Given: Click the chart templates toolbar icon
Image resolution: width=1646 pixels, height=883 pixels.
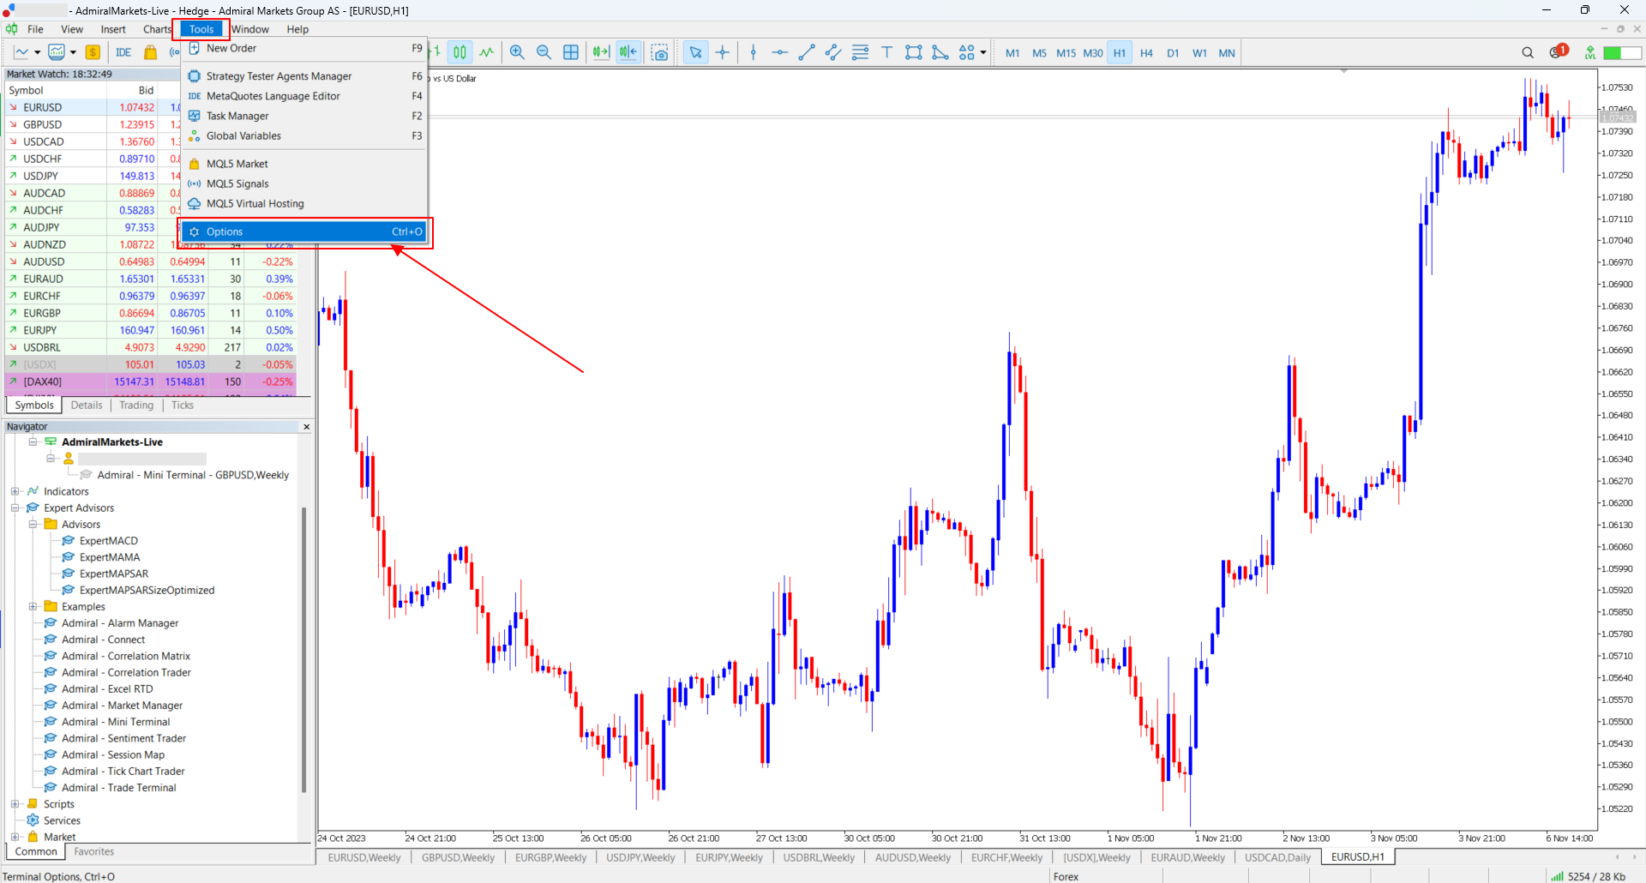Looking at the screenshot, I should click(x=57, y=52).
